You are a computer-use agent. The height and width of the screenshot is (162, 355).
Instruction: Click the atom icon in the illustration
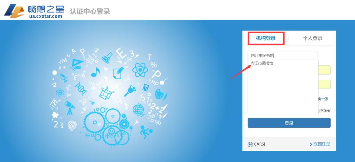(140, 70)
